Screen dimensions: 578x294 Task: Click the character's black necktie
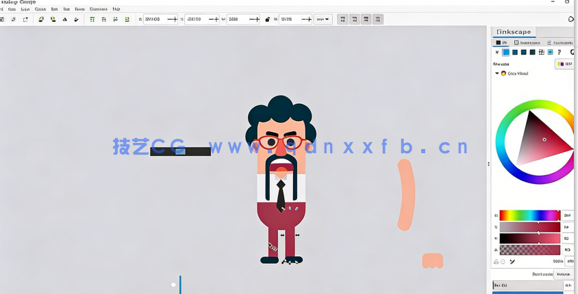[281, 196]
